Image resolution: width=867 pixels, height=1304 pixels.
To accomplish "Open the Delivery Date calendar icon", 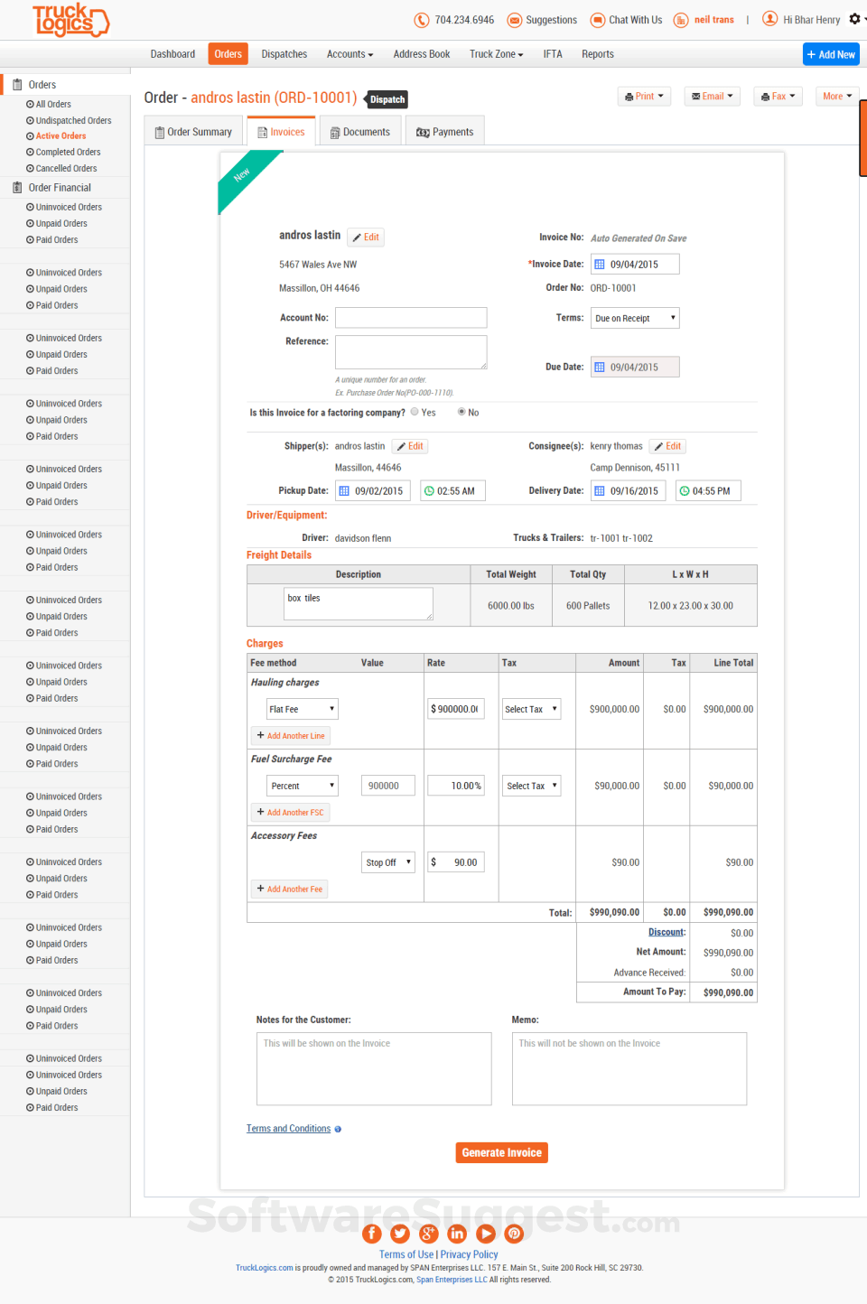I will [600, 491].
